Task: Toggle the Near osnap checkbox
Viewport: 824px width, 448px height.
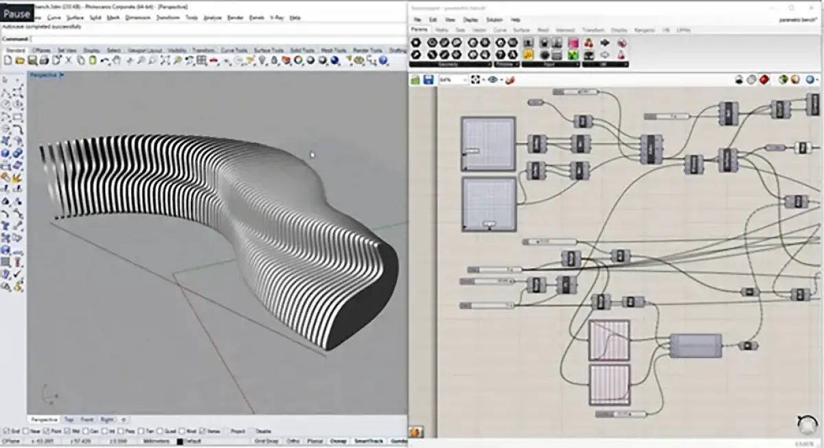Action: pos(26,431)
